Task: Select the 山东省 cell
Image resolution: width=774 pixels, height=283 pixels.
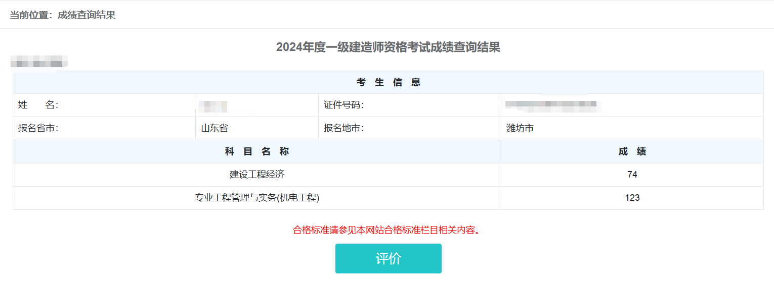Action: click(x=214, y=128)
